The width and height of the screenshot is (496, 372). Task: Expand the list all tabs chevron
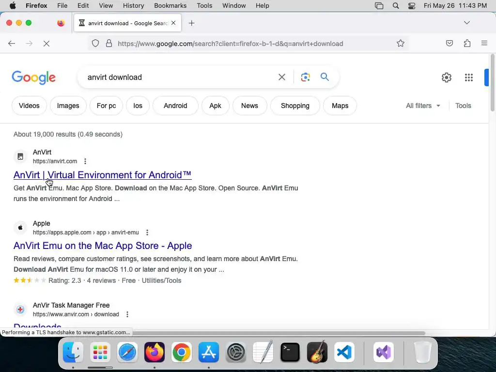click(466, 23)
